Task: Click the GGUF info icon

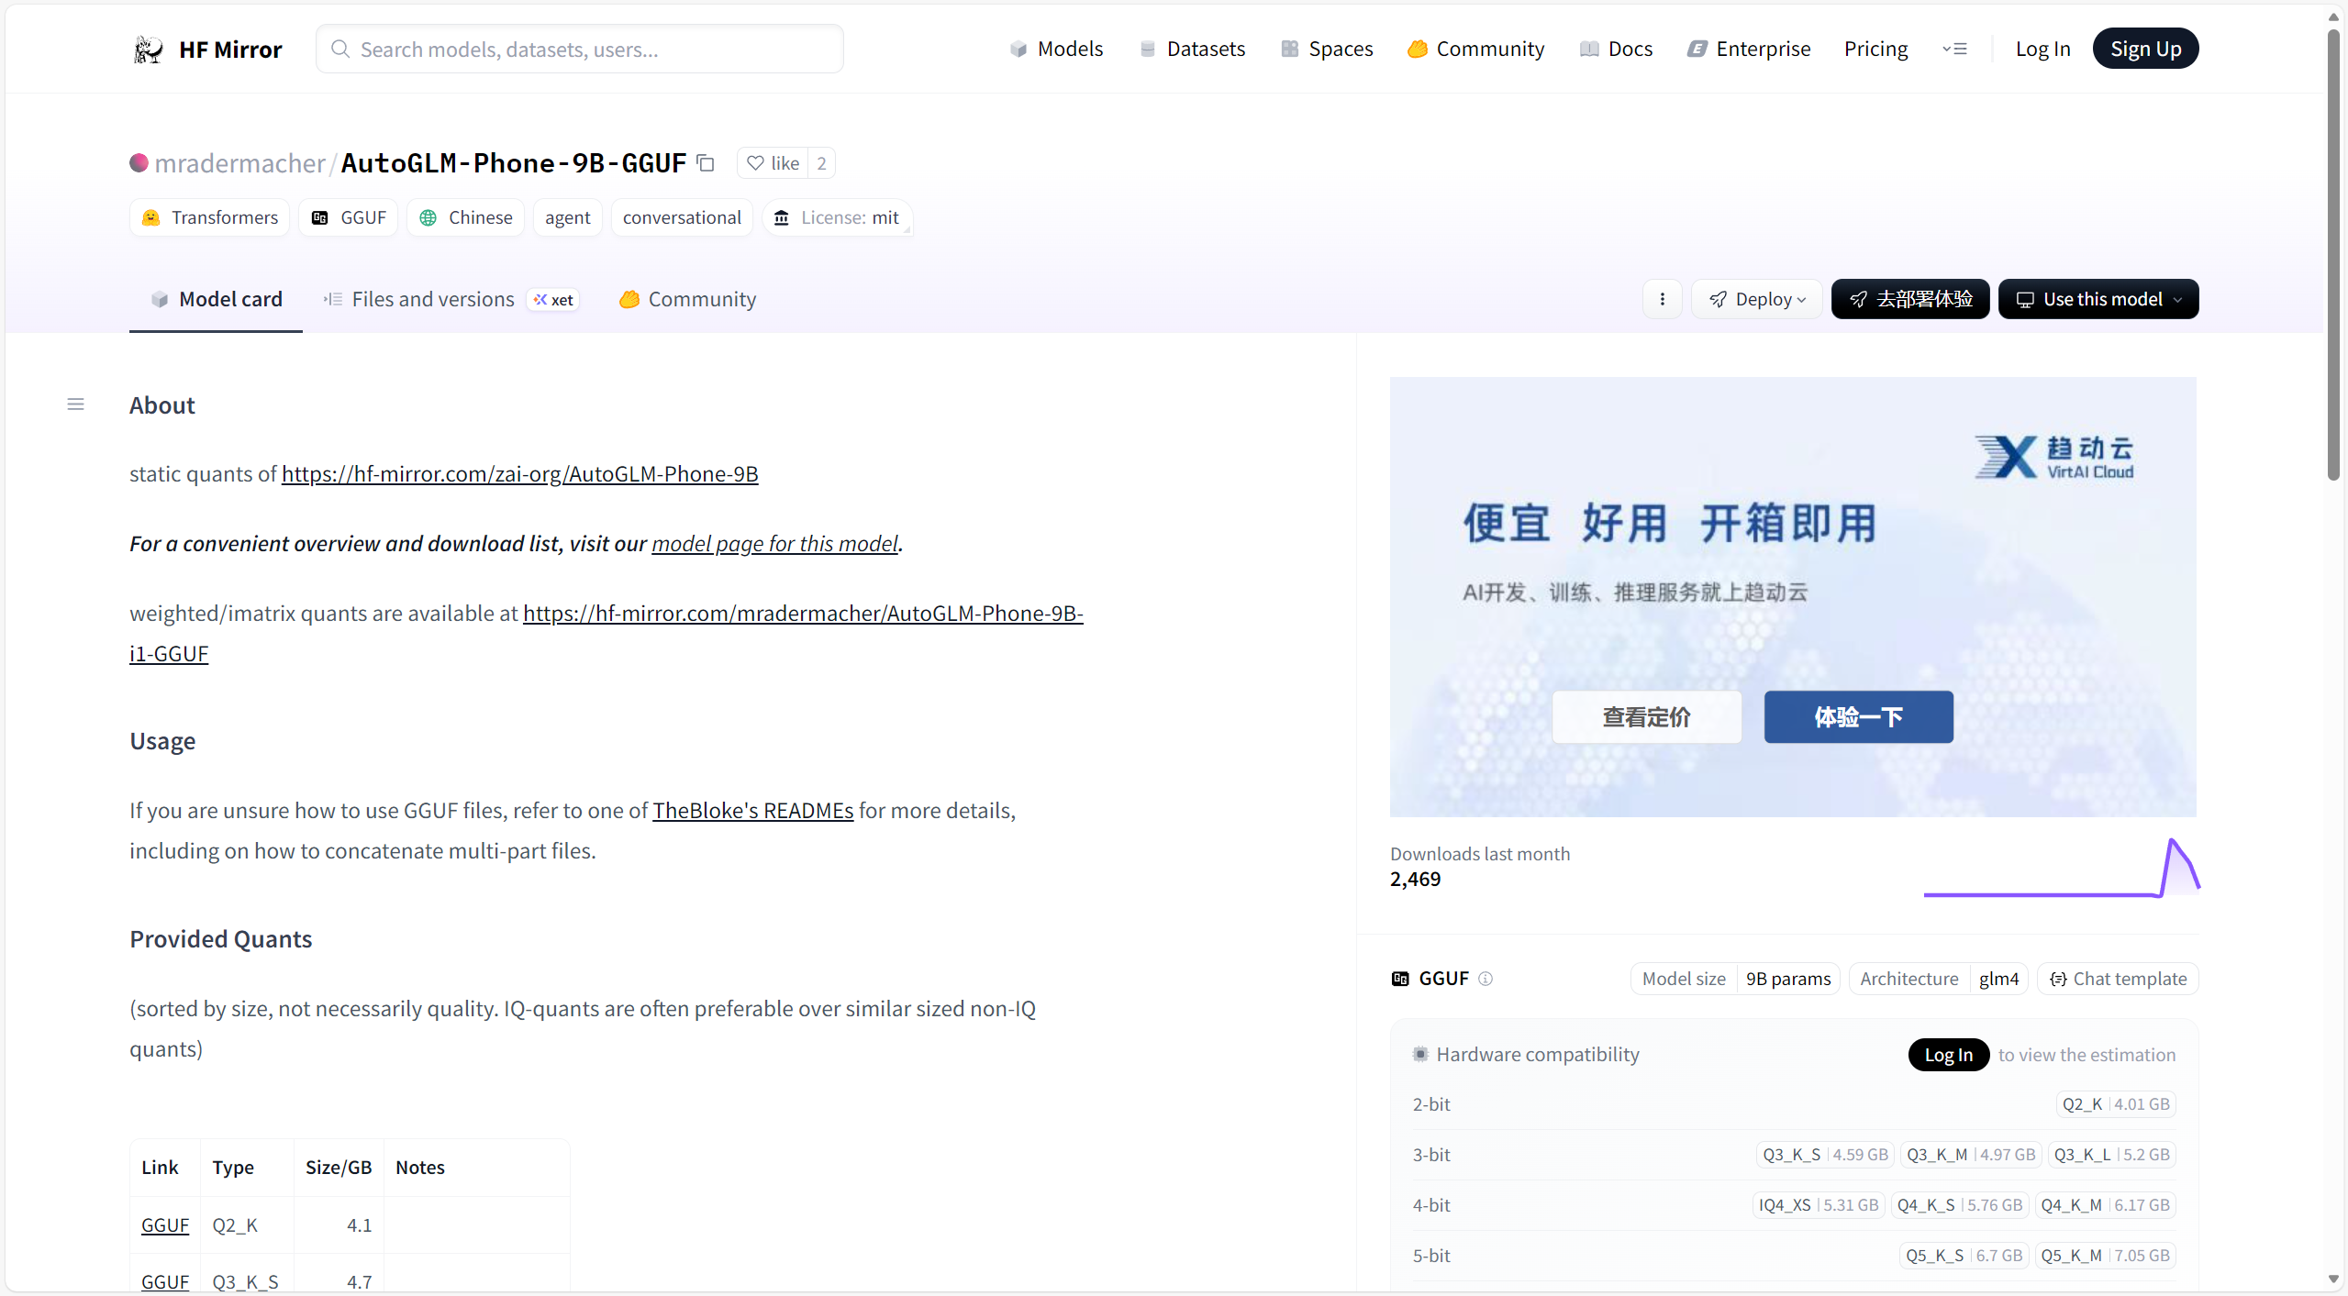Action: (x=1485, y=979)
